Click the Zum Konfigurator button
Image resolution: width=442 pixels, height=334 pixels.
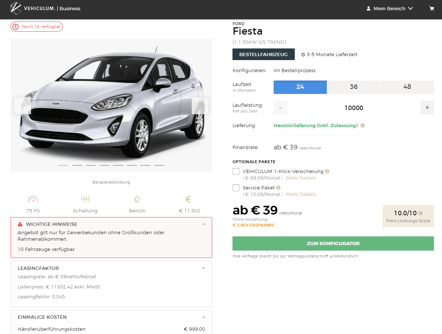tap(333, 243)
